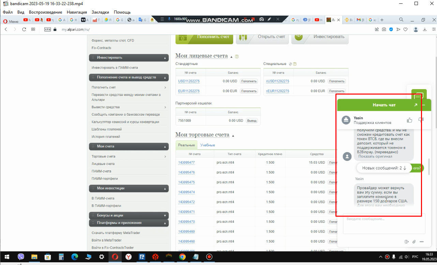The image size is (437, 265).
Task: Click the blue ad-blocker shield icon
Action: click(x=391, y=29)
